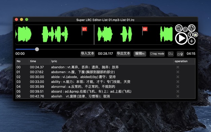Delete row 00 abandon with X
This screenshot has height=132, width=211.
pos(178,67)
